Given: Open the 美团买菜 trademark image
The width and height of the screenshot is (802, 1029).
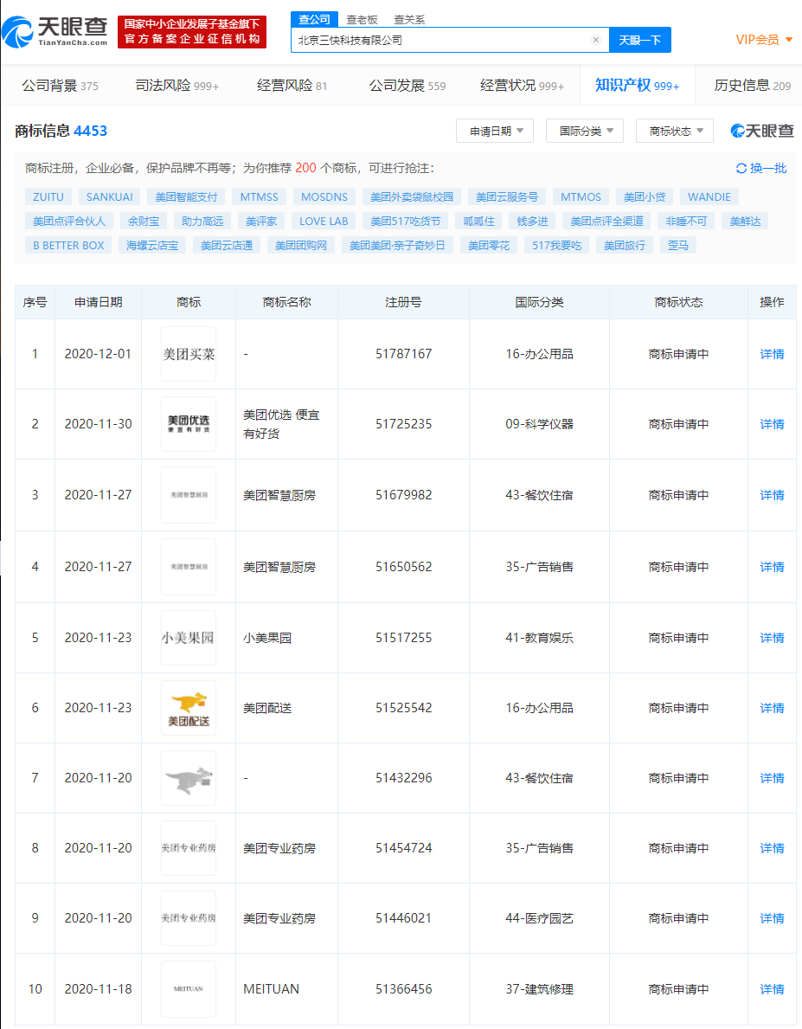Looking at the screenshot, I should [x=189, y=354].
